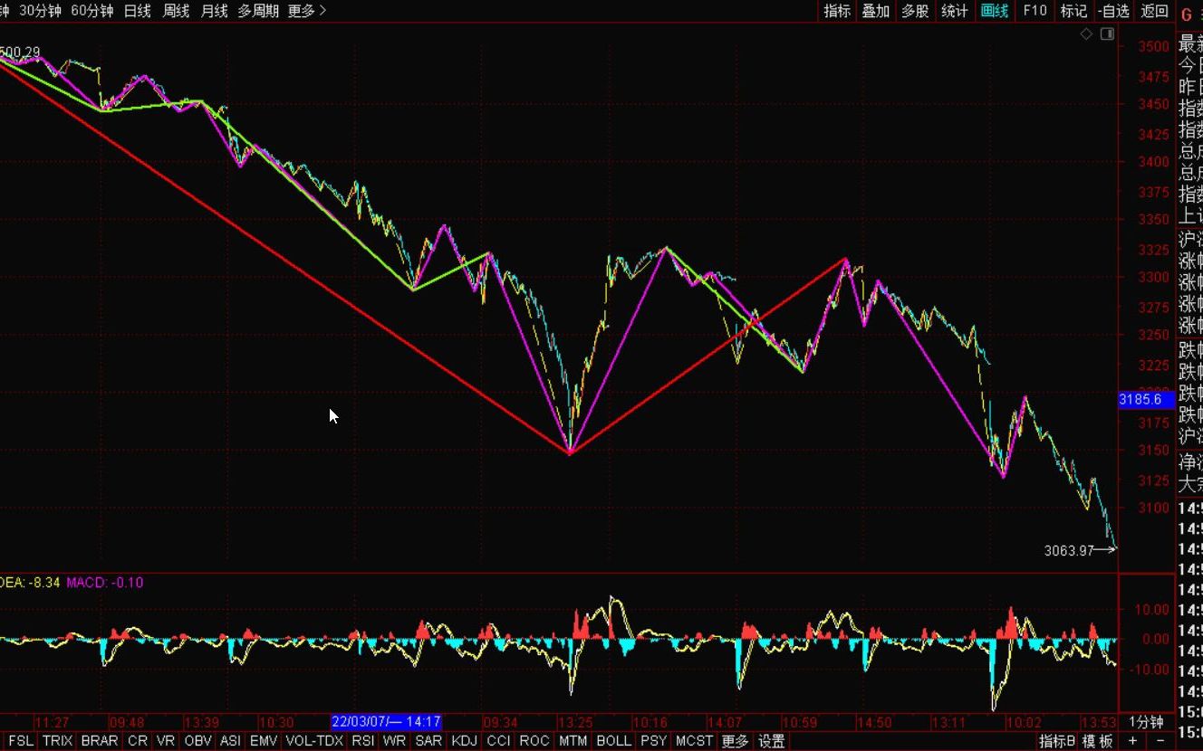Click the 22/03/07 14:17 time label
The height and width of the screenshot is (751, 1203).
point(386,722)
